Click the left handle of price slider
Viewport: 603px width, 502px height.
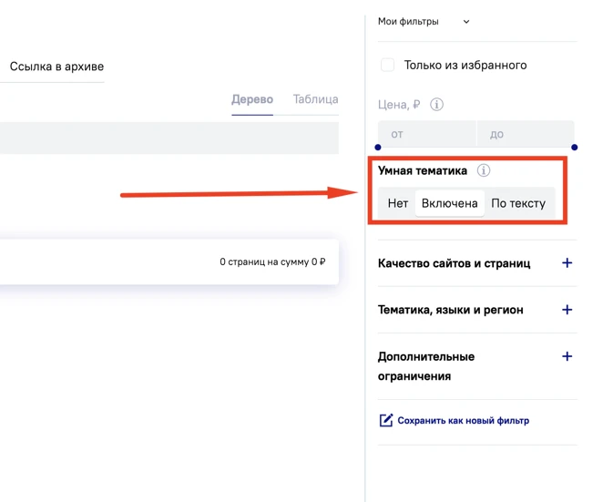[x=378, y=147]
